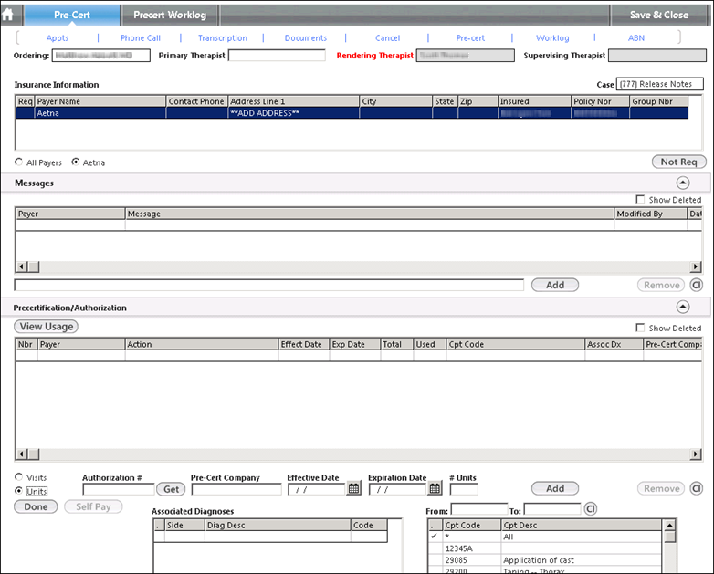Open the Transcription link
This screenshot has width=714, height=574.
tap(223, 38)
